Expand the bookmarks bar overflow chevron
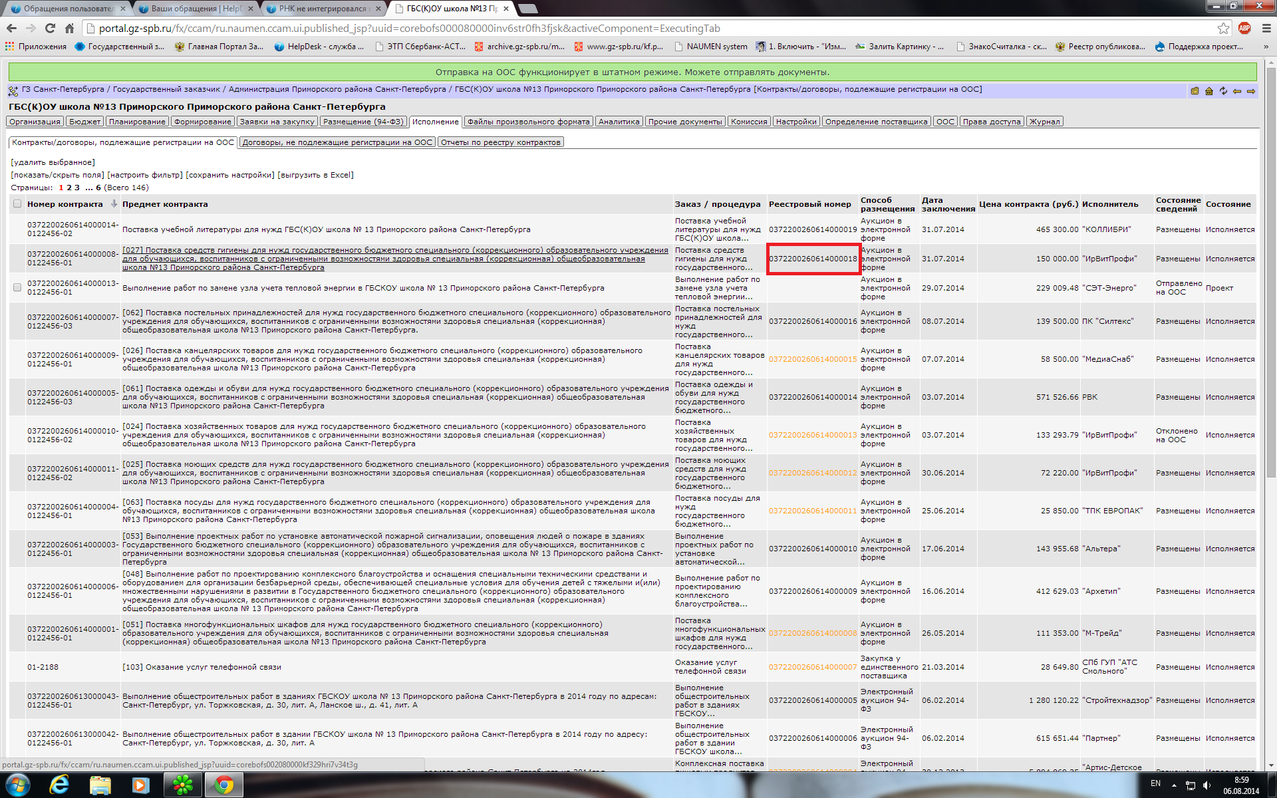1277x798 pixels. (x=1265, y=47)
